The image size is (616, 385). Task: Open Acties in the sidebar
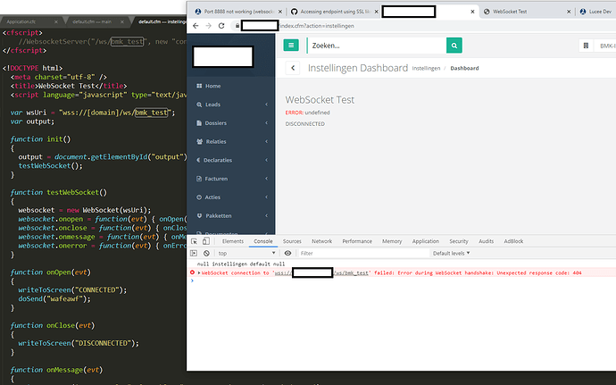212,197
